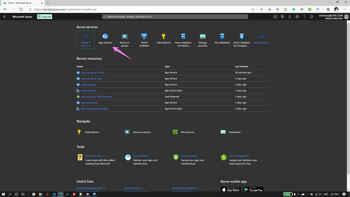
Task: Open the mixcore-demo-docker resource
Action: pos(93,72)
